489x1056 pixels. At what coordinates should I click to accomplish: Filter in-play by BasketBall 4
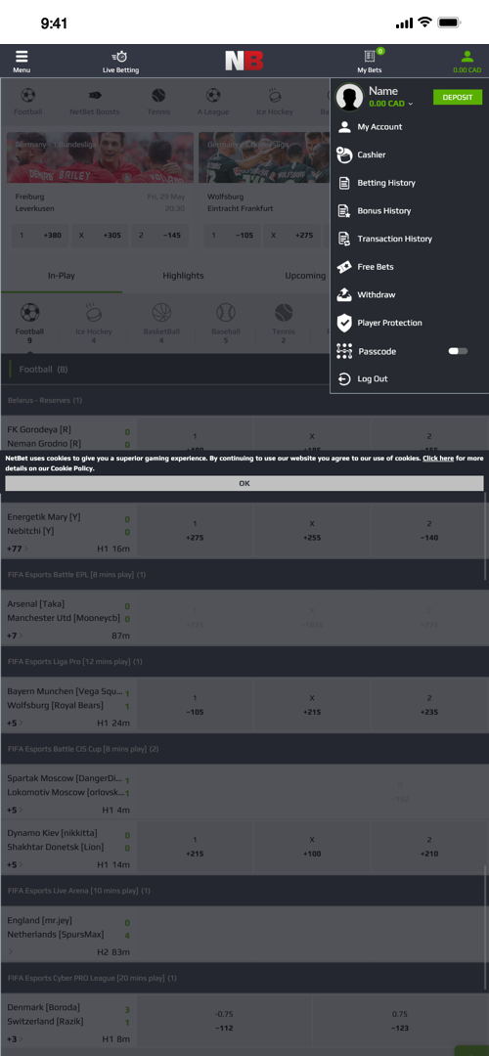[161, 324]
